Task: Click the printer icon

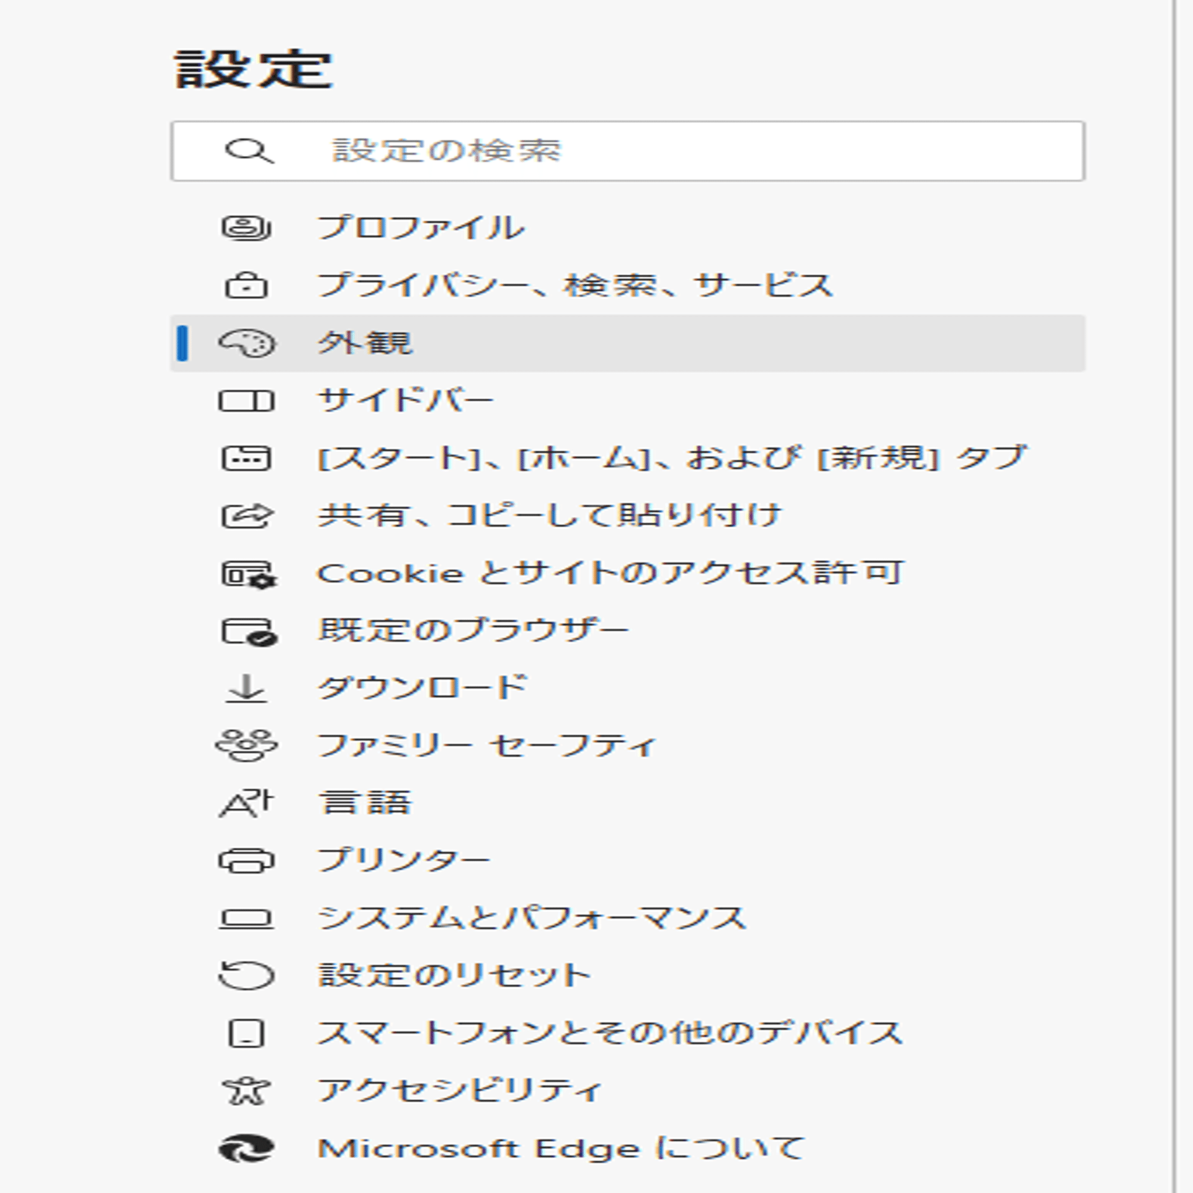Action: coord(246,861)
